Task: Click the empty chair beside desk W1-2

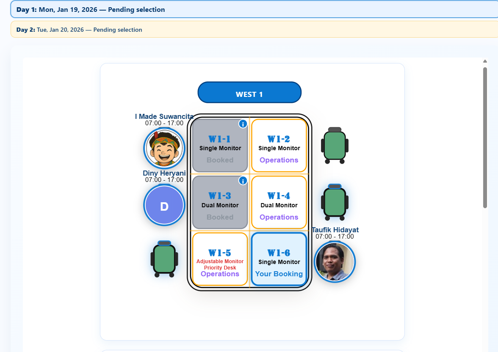Action: (x=335, y=145)
